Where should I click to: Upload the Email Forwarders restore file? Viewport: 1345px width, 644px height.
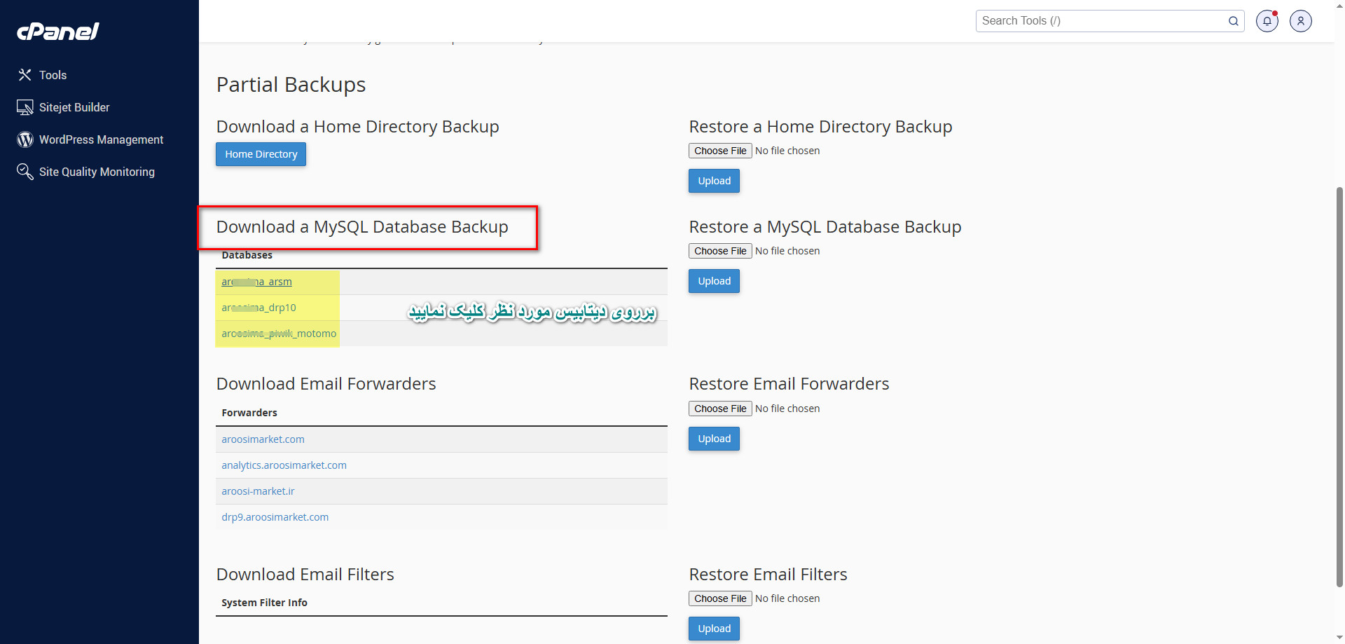713,438
